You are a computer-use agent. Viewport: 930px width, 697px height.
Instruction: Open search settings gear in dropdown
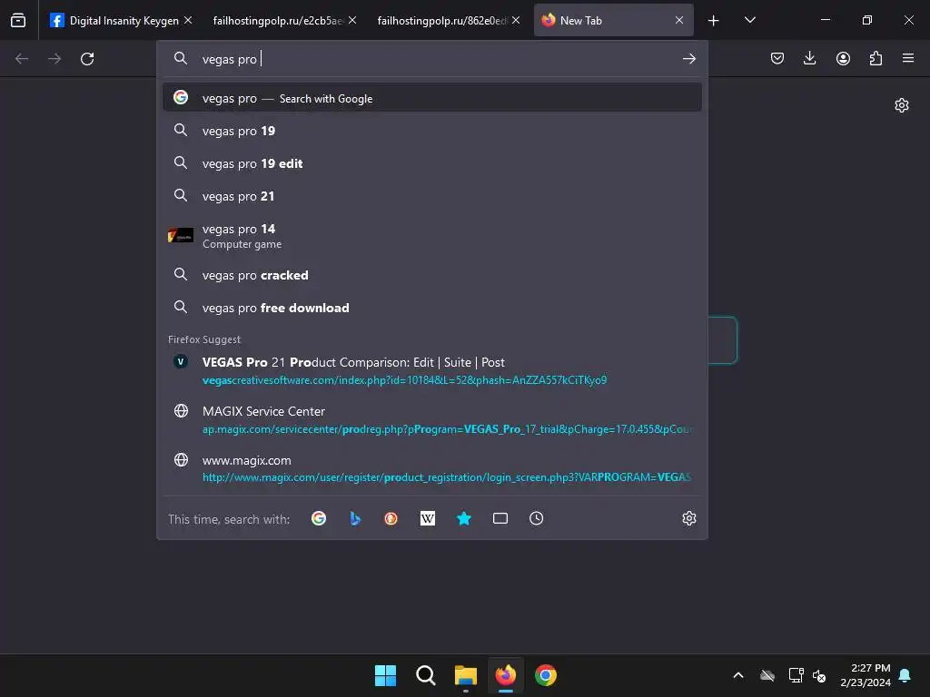point(688,518)
